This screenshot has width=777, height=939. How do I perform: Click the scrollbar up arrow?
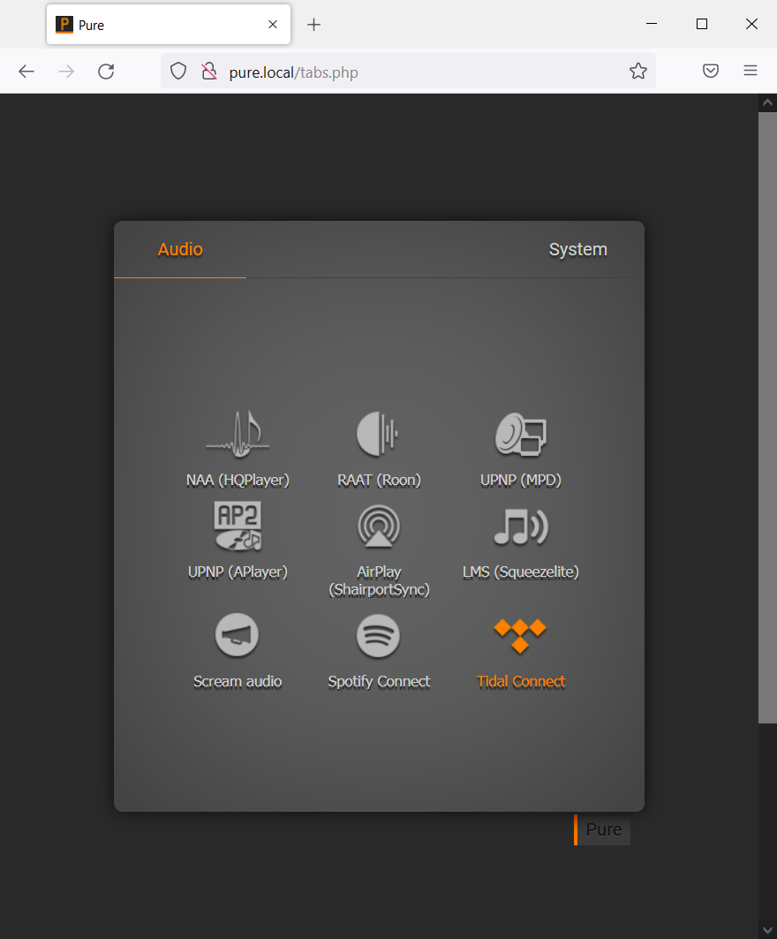point(767,103)
